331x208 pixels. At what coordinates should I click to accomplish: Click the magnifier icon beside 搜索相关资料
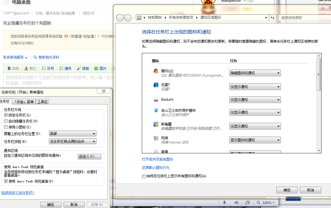coord(35,57)
